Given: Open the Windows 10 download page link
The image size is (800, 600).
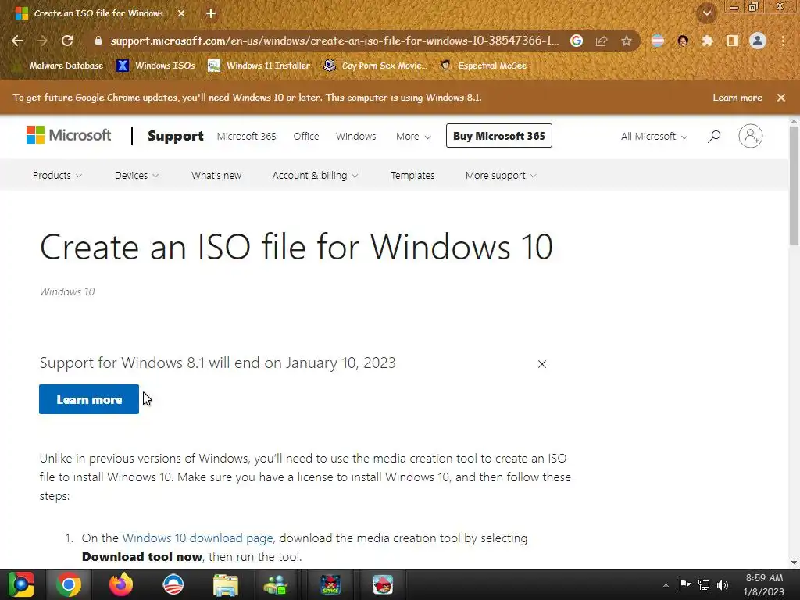Looking at the screenshot, I should tap(198, 538).
